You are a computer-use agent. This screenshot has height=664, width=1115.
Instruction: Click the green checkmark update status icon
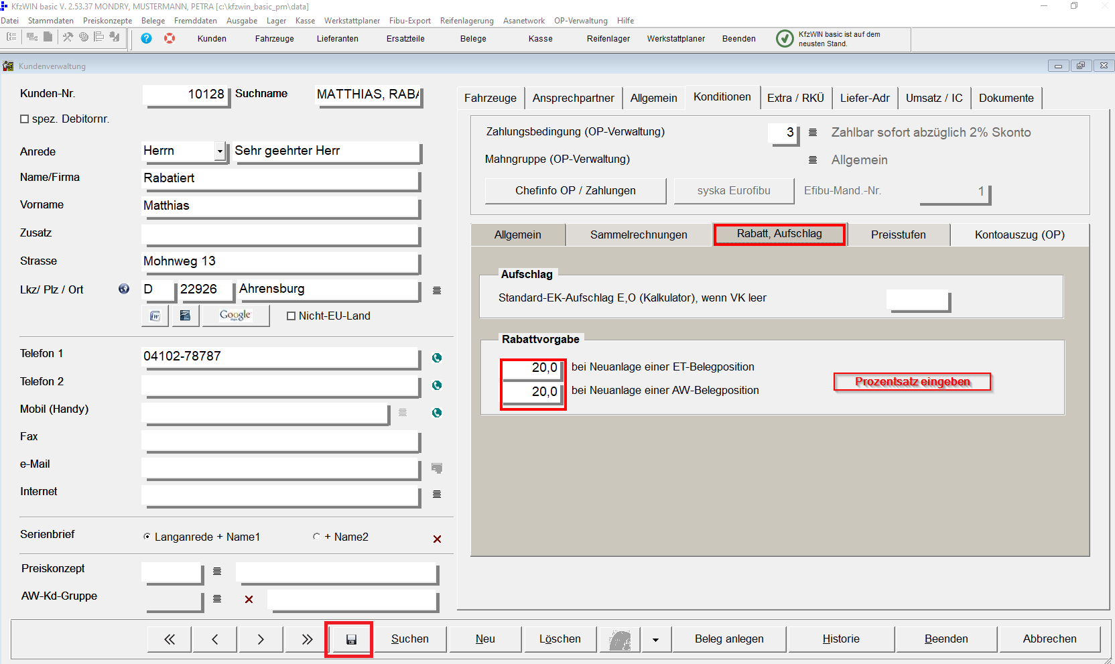tap(784, 39)
